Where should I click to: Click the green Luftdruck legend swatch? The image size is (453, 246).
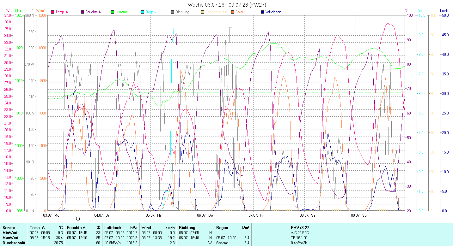[112, 12]
